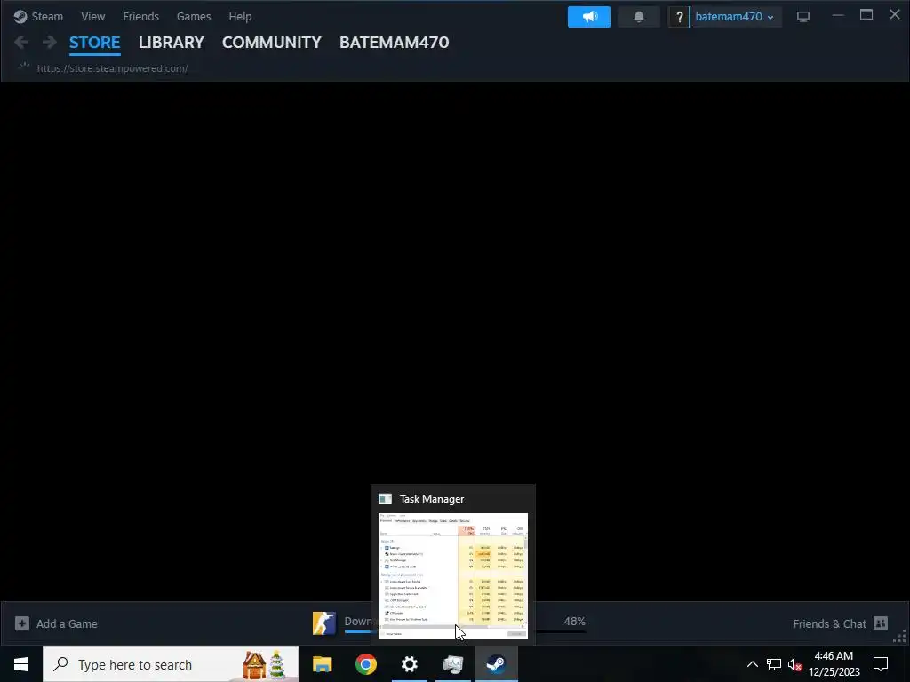Click the muted volume icon
This screenshot has width=910, height=682.
coord(795,664)
